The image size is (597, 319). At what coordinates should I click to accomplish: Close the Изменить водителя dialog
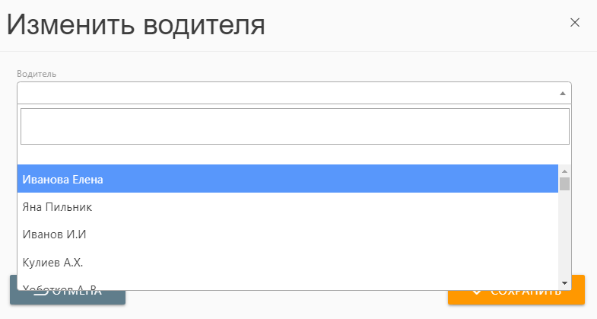(x=575, y=23)
